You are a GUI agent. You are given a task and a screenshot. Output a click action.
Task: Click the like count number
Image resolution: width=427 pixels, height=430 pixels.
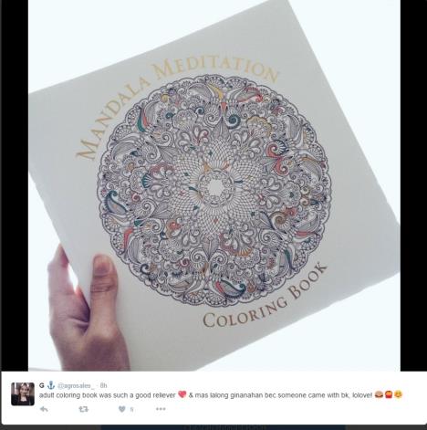tap(131, 410)
